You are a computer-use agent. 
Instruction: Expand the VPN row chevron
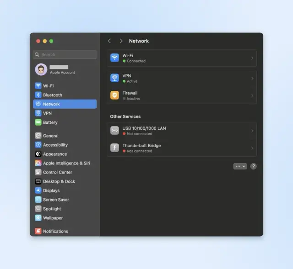[252, 79]
